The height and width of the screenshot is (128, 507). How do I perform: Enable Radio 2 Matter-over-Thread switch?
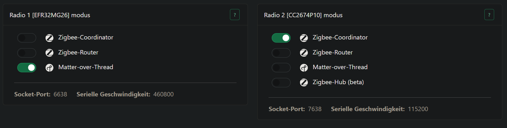tap(281, 68)
